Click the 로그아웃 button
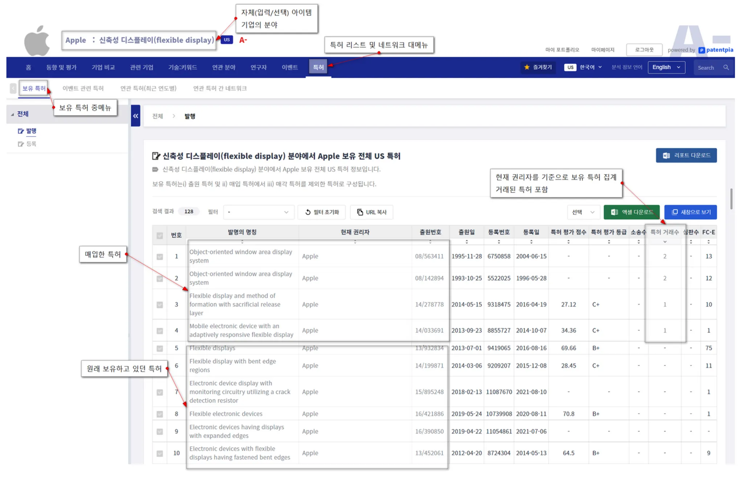 [x=644, y=50]
